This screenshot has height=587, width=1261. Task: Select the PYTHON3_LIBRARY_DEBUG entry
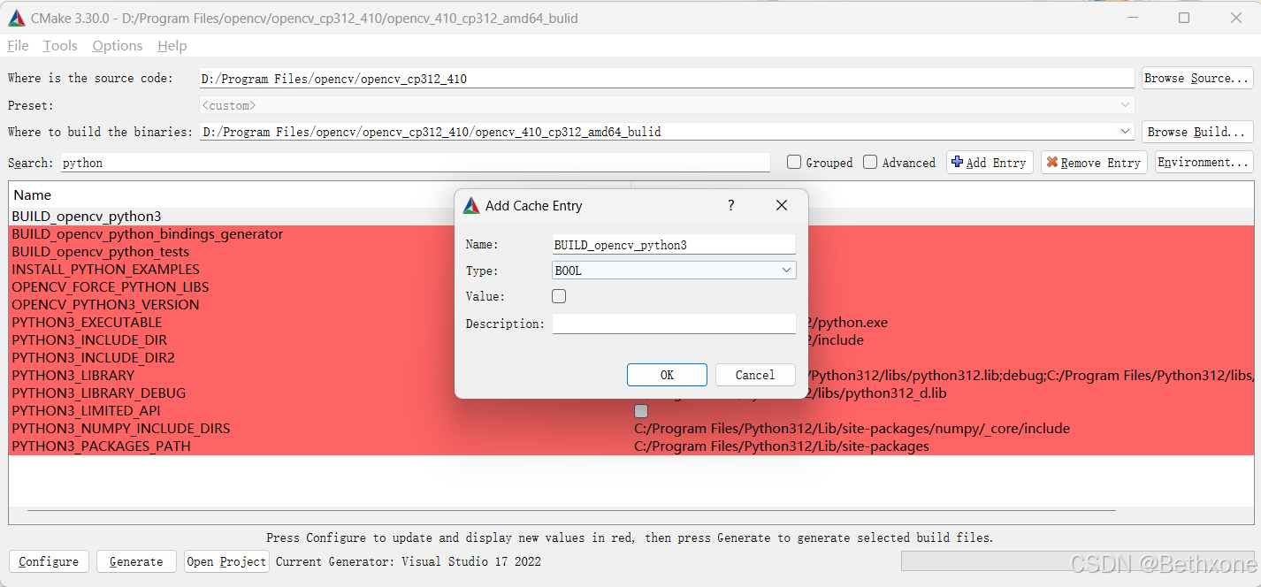99,393
